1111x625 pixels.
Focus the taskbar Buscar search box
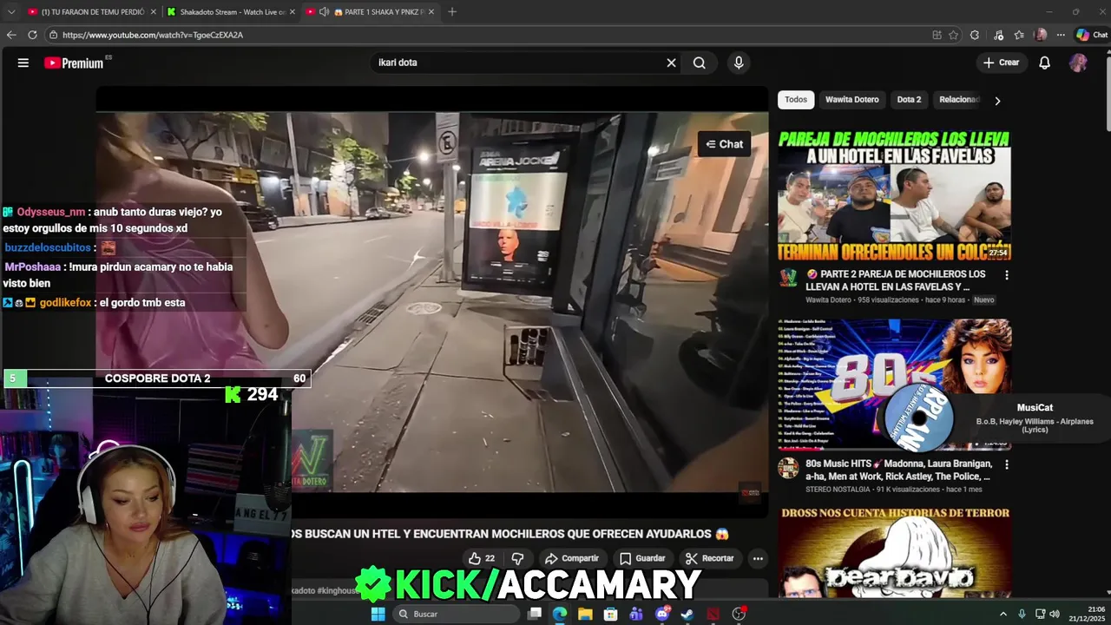click(457, 614)
